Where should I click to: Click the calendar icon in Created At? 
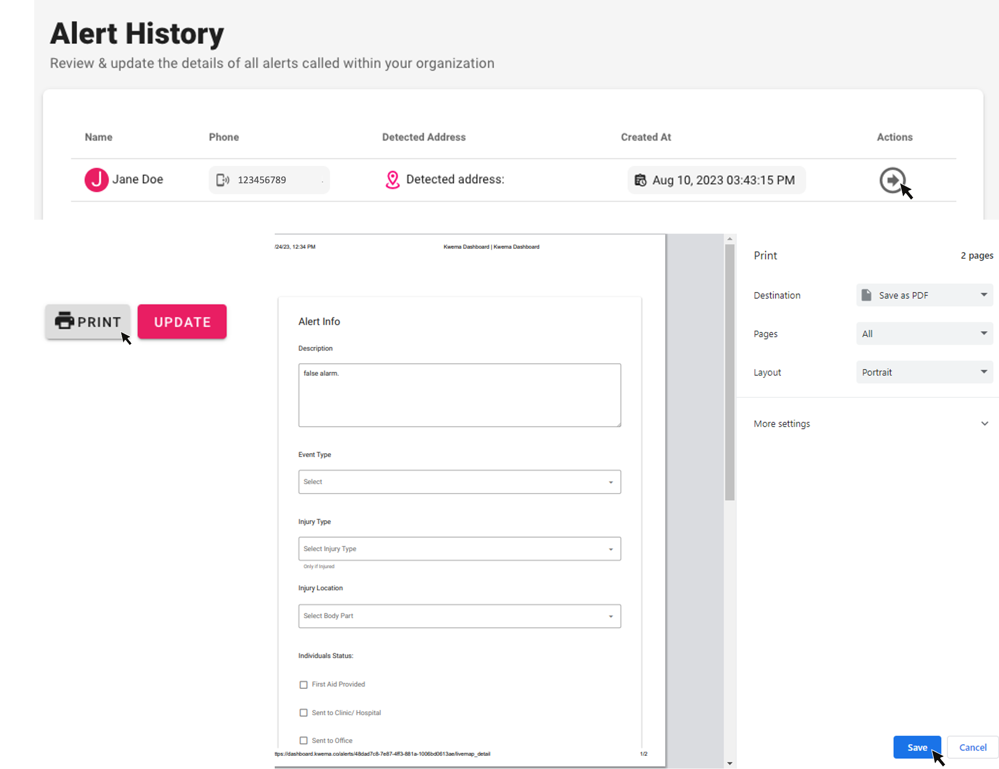(x=641, y=180)
